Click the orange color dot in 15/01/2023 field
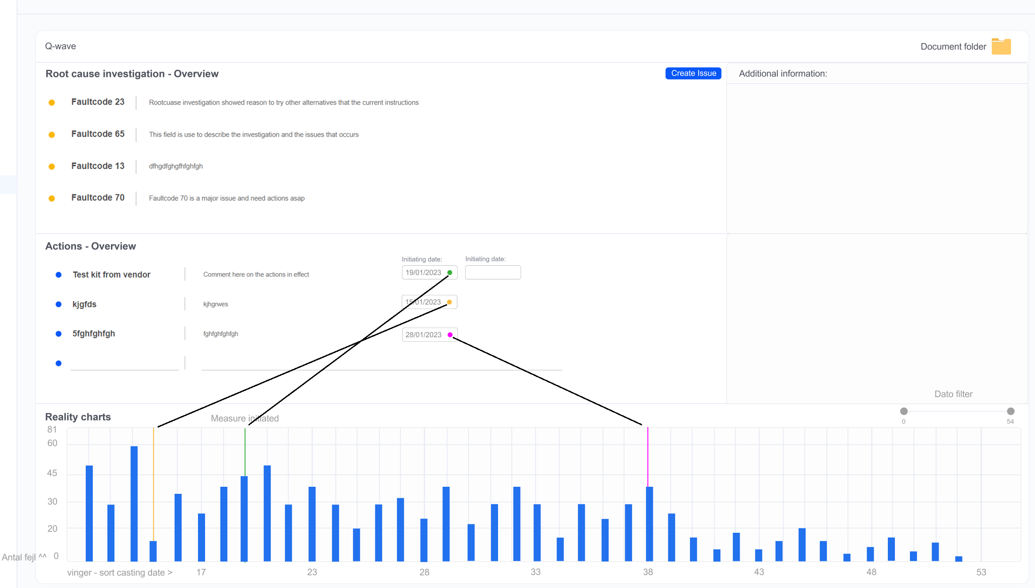Image resolution: width=1035 pixels, height=588 pixels. (449, 302)
